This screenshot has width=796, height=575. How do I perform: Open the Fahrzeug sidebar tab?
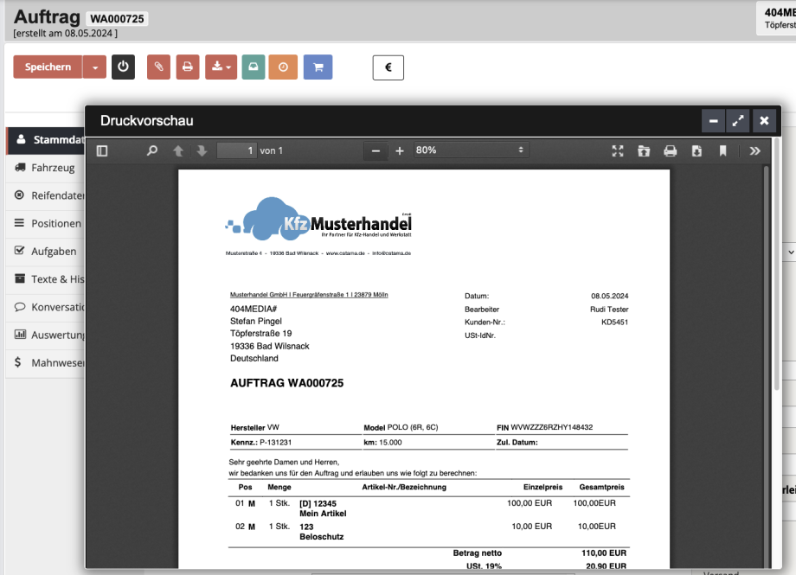[x=52, y=168]
